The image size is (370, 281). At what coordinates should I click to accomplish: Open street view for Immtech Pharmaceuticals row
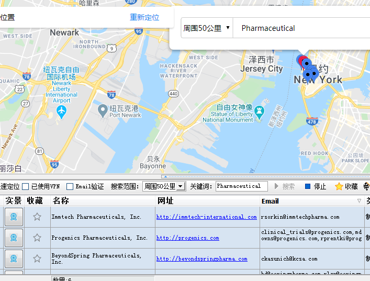pyautogui.click(x=14, y=217)
